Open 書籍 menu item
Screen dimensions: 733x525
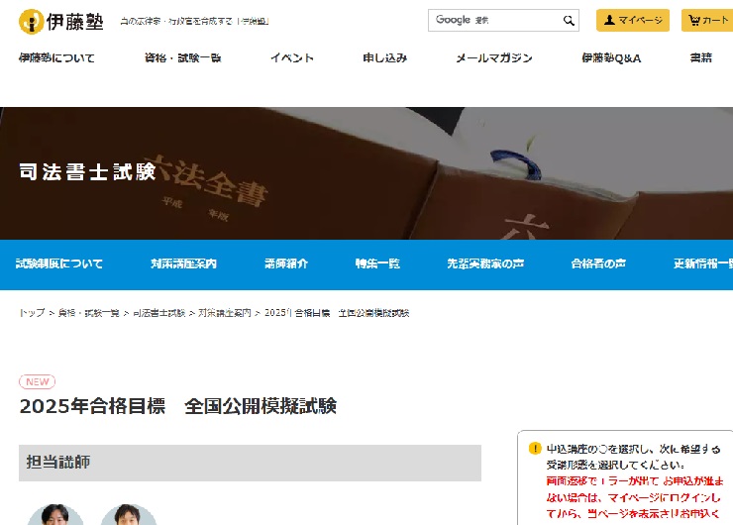tap(700, 58)
